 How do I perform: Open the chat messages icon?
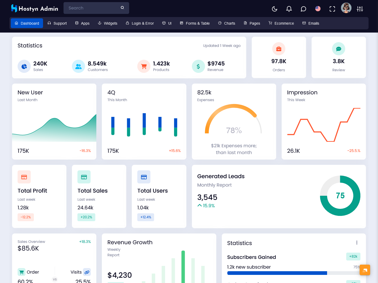pos(303,9)
